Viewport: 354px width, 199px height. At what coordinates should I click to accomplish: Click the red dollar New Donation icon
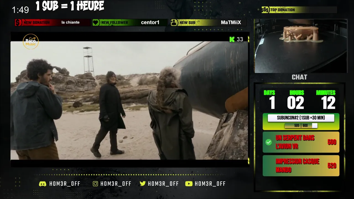point(19,22)
